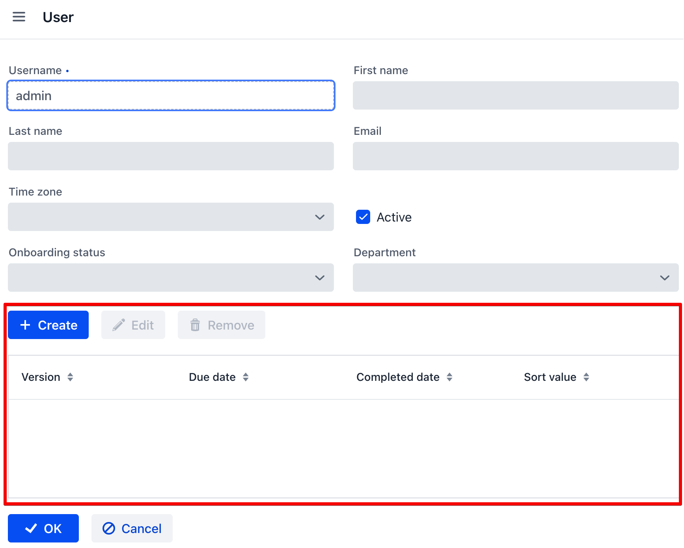Click the Sort value sort icon
The image size is (684, 548).
[x=586, y=377]
